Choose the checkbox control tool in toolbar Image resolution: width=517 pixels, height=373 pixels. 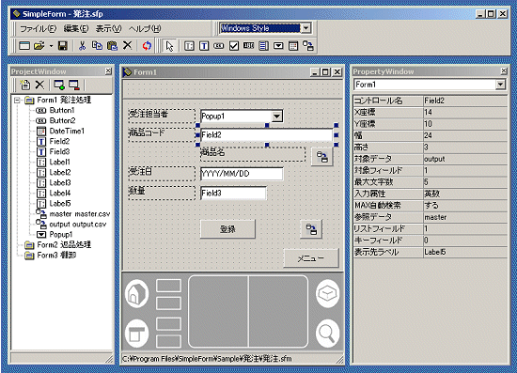[x=234, y=46]
